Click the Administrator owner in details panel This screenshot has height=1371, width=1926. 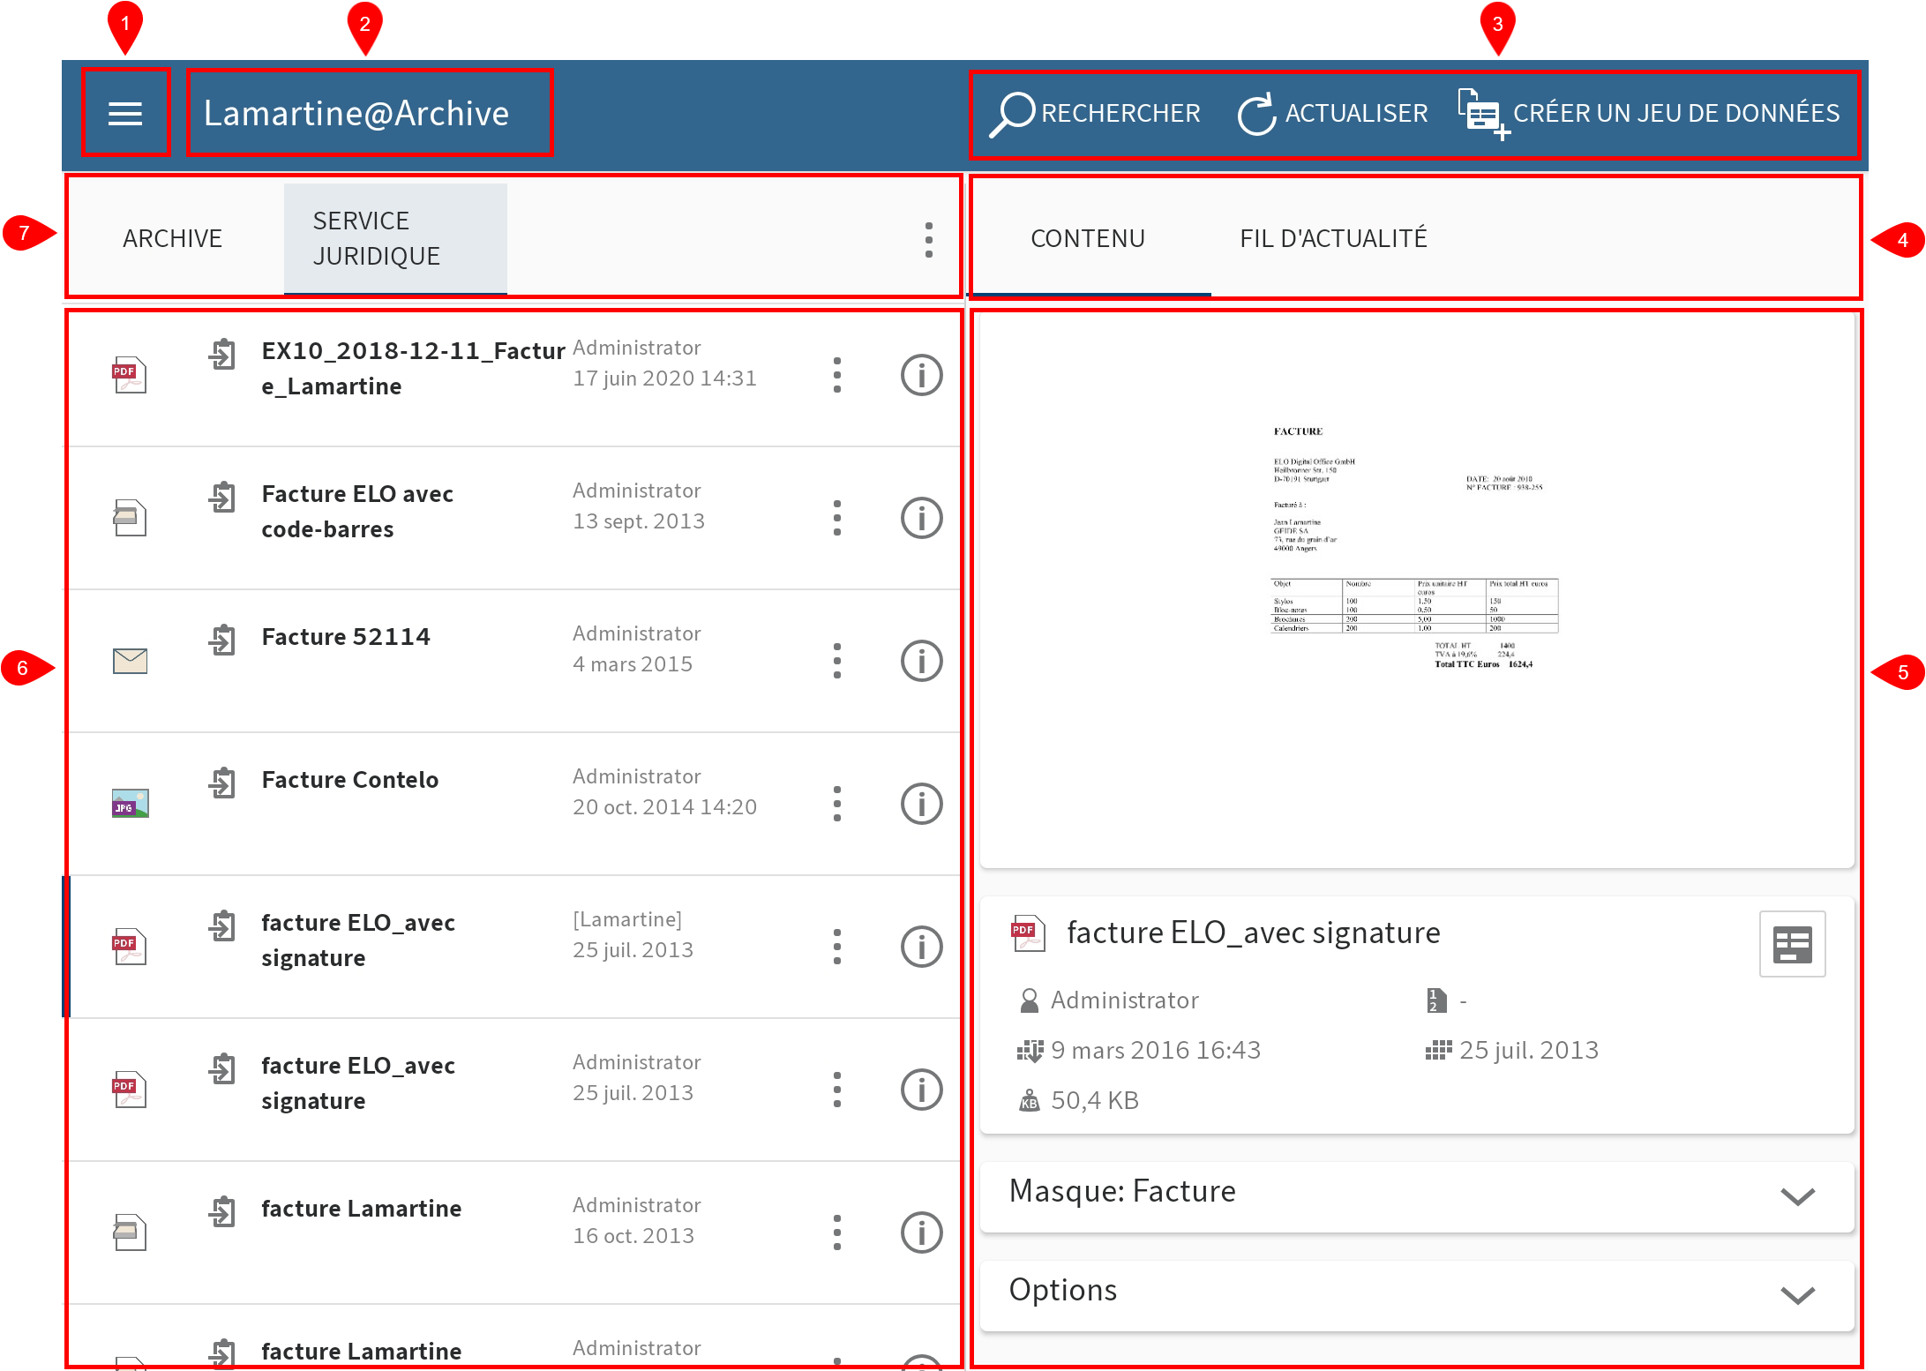pyautogui.click(x=1125, y=1000)
